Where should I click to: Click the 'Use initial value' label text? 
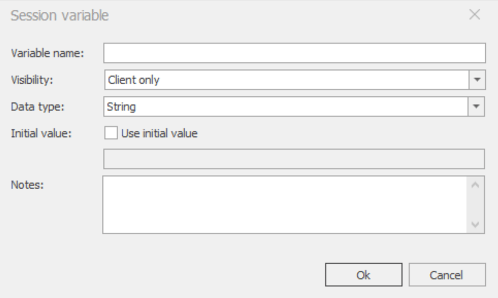coord(159,133)
